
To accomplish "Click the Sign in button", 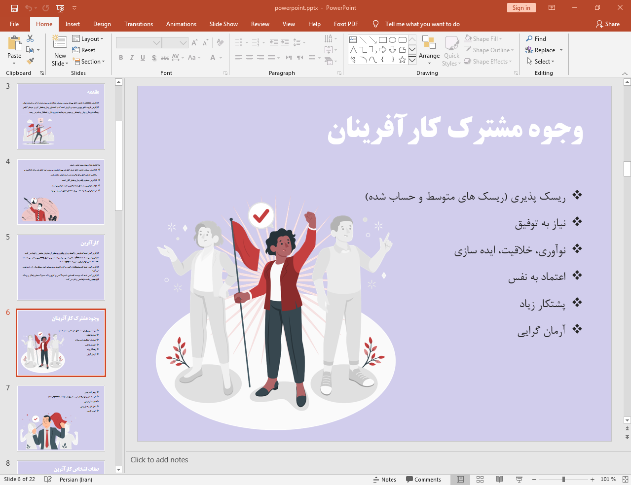I will click(520, 8).
